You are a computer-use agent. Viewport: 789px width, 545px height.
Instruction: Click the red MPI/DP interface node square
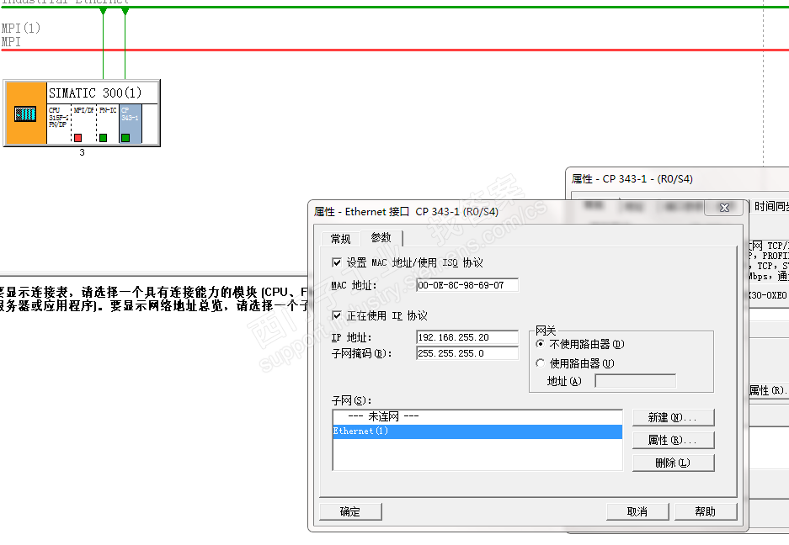(78, 138)
